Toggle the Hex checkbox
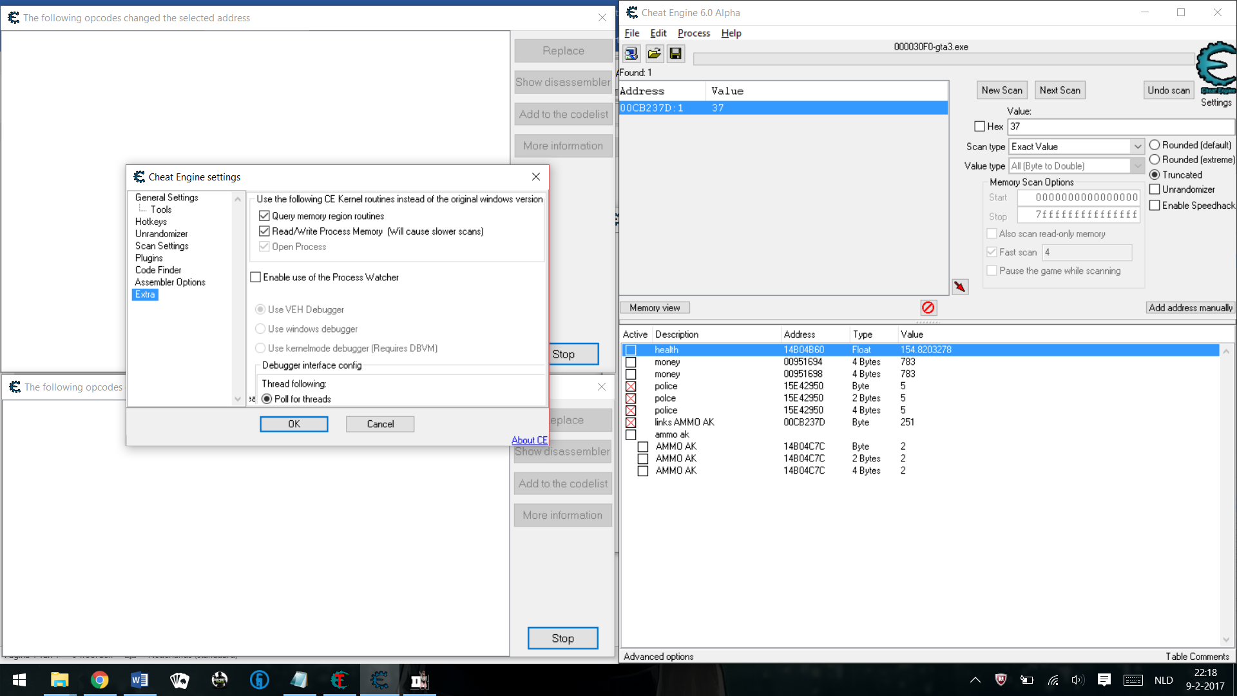 point(980,127)
